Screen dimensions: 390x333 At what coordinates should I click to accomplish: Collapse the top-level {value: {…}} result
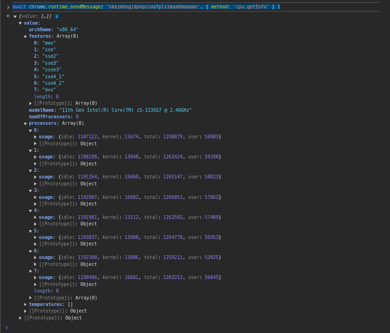(x=15, y=16)
